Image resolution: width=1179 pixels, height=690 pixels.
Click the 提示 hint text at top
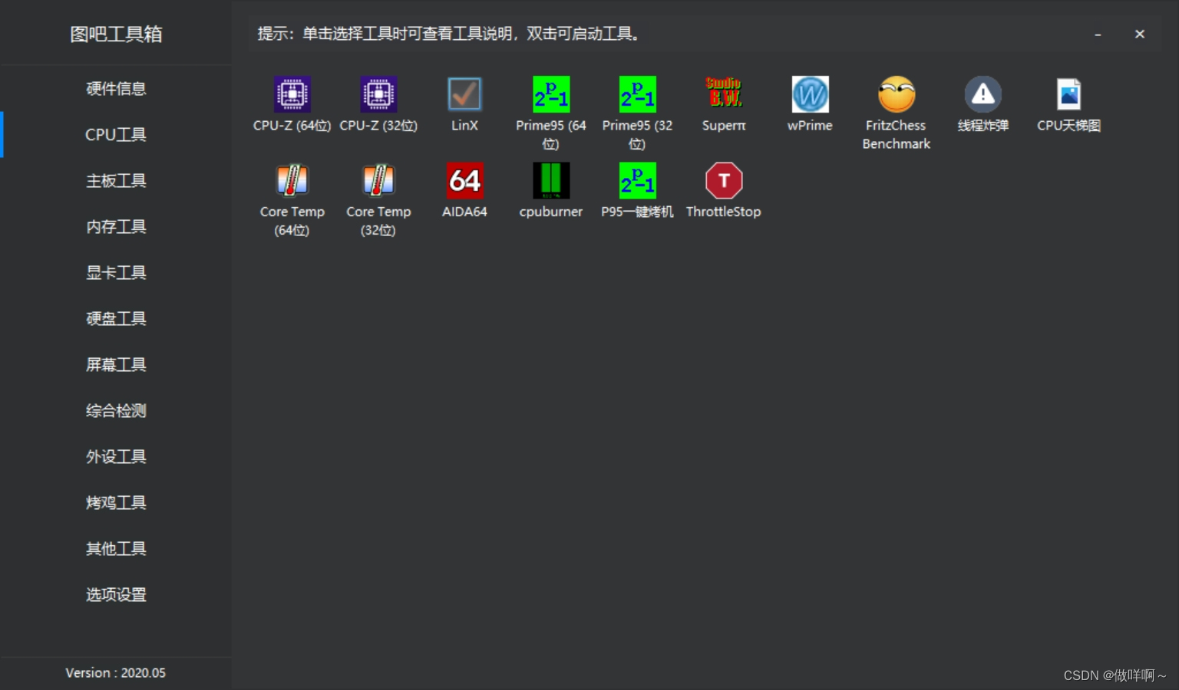449,34
